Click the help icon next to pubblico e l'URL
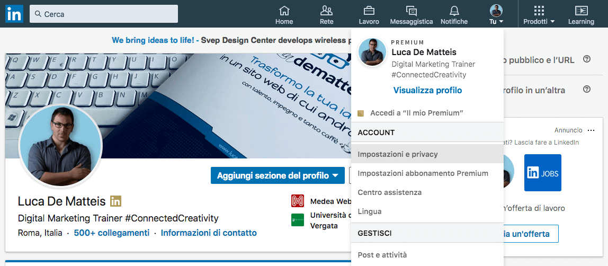The height and width of the screenshot is (266, 608). [x=587, y=59]
